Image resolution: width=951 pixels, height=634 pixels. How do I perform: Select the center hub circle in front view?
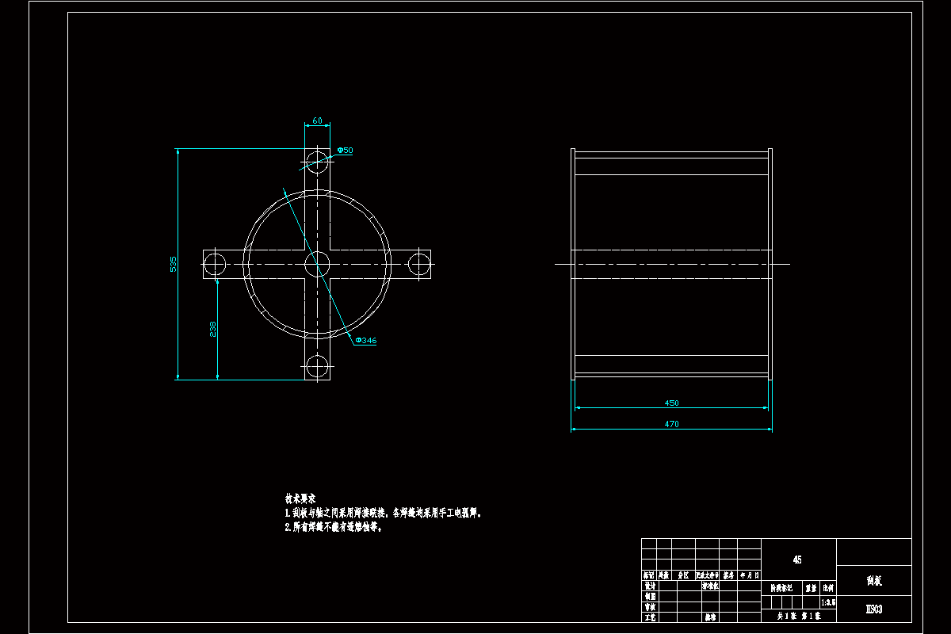(x=318, y=265)
